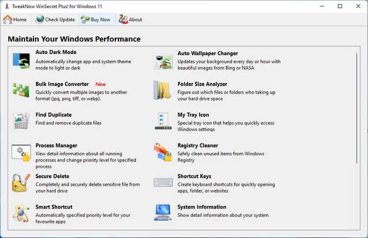
Task: Open the Auto Dark Mode icon
Action: click(x=21, y=60)
